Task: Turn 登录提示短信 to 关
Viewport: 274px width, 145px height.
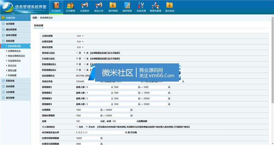Action: pyautogui.click(x=85, y=52)
